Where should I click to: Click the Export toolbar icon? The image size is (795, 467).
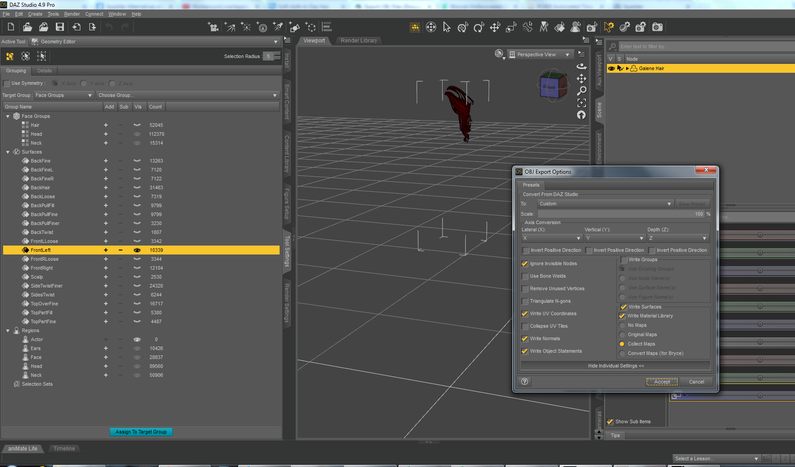tap(92, 27)
